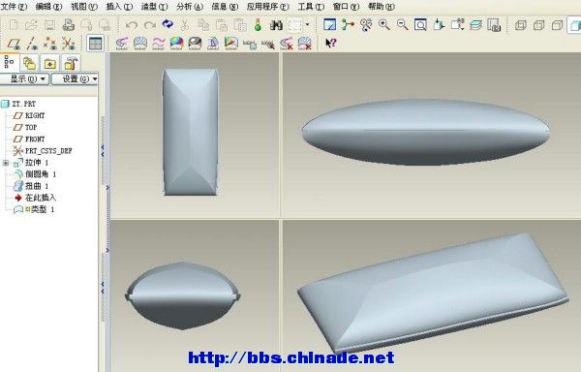Open the binoculars search tool
The image size is (581, 372).
point(276,25)
